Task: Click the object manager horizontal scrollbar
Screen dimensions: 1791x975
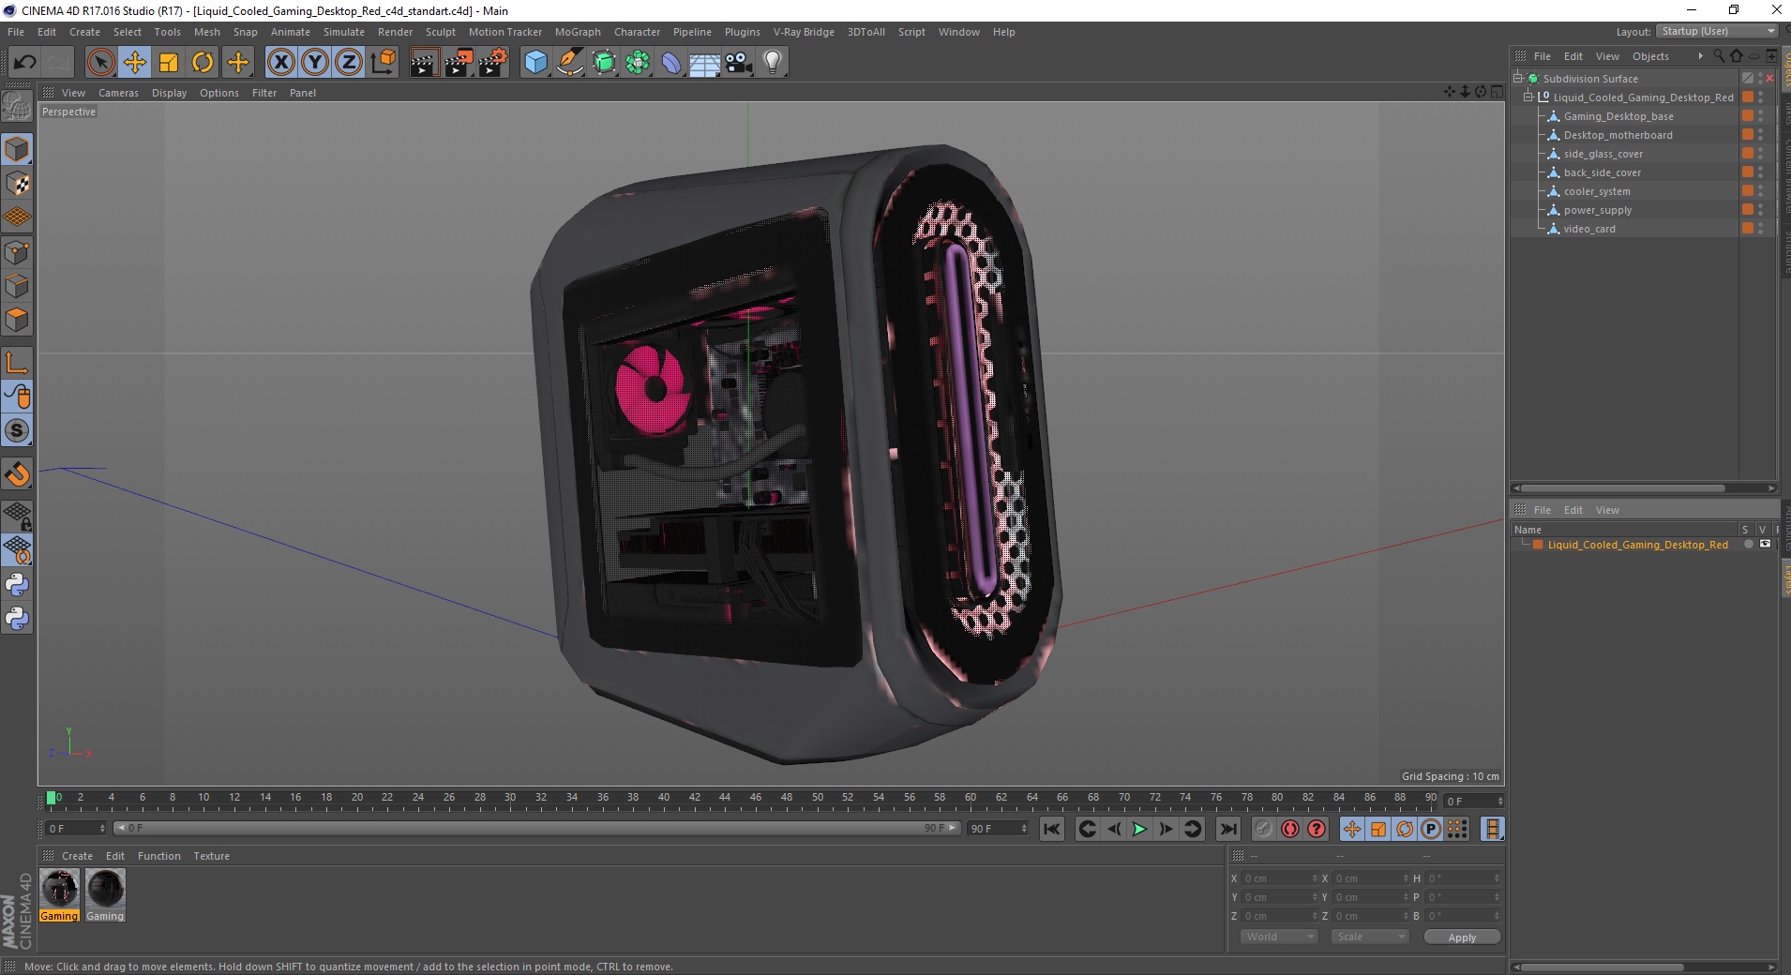Action: 1622,488
